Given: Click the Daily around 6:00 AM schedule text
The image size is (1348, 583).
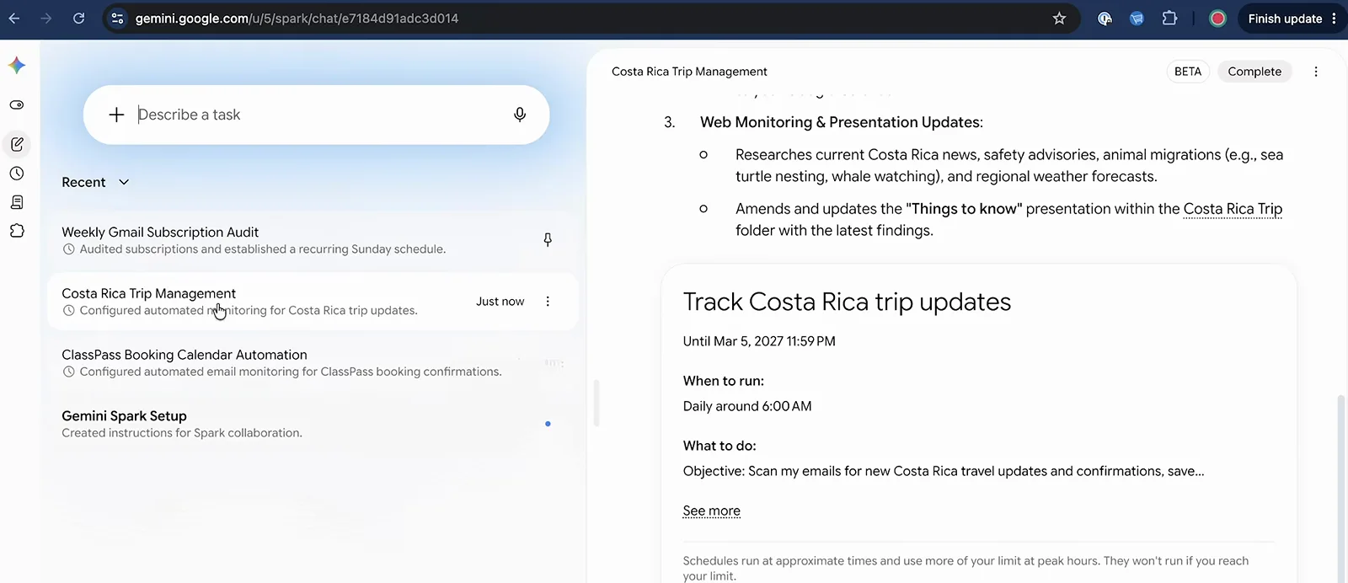Looking at the screenshot, I should tap(747, 406).
